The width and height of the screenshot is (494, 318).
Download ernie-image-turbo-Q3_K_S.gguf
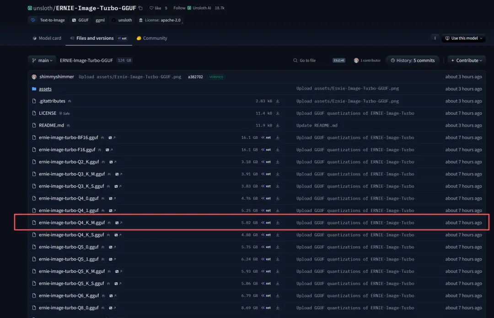(x=278, y=186)
